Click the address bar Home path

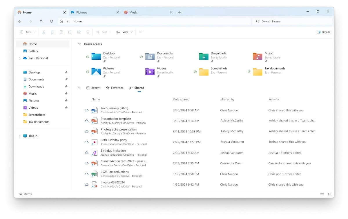pos(77,21)
